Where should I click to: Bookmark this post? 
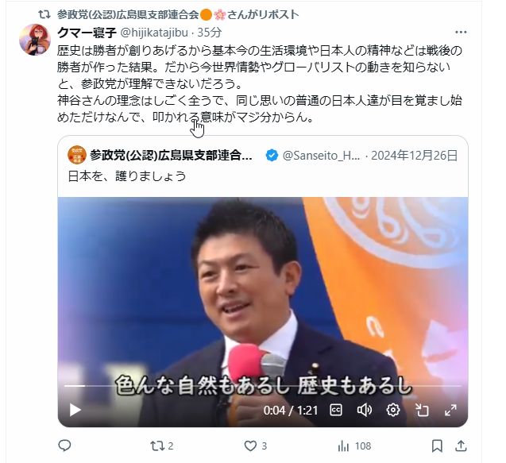click(437, 446)
